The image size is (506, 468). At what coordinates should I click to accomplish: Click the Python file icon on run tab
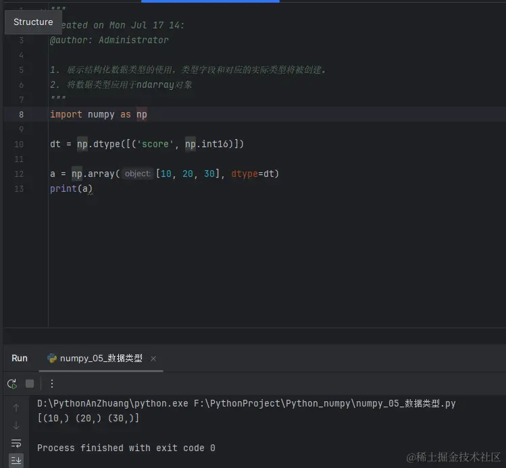[x=52, y=359]
